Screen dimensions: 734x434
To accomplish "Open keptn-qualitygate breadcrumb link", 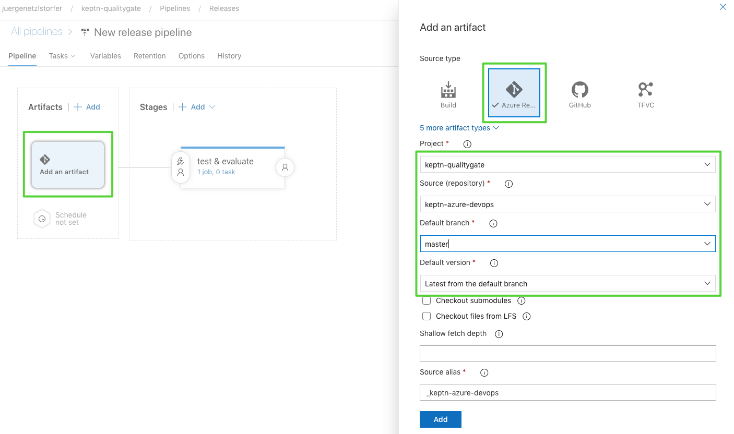I will click(x=111, y=8).
